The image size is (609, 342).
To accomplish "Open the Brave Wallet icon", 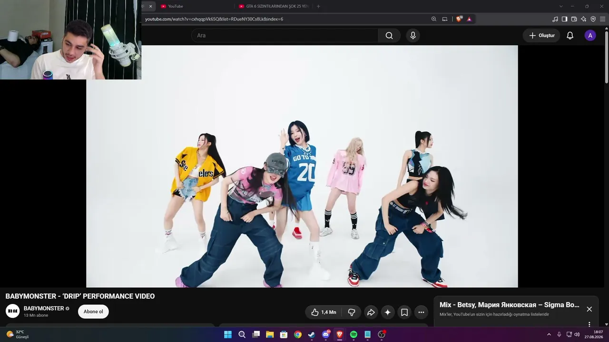I will [x=574, y=19].
